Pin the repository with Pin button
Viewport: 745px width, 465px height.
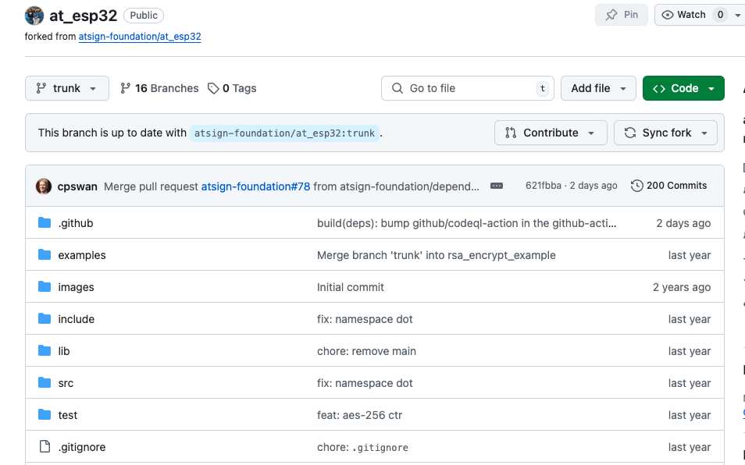tap(622, 15)
